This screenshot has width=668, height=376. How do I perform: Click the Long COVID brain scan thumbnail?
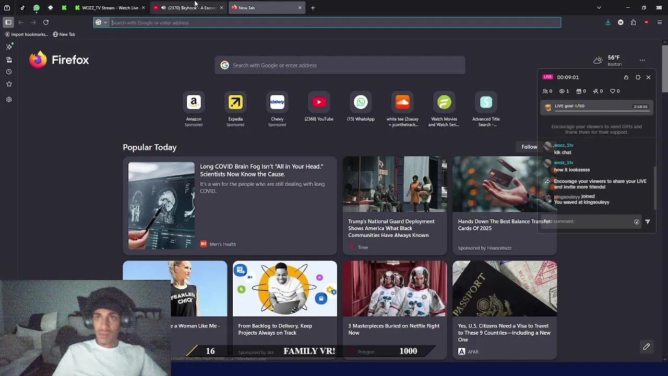161,206
